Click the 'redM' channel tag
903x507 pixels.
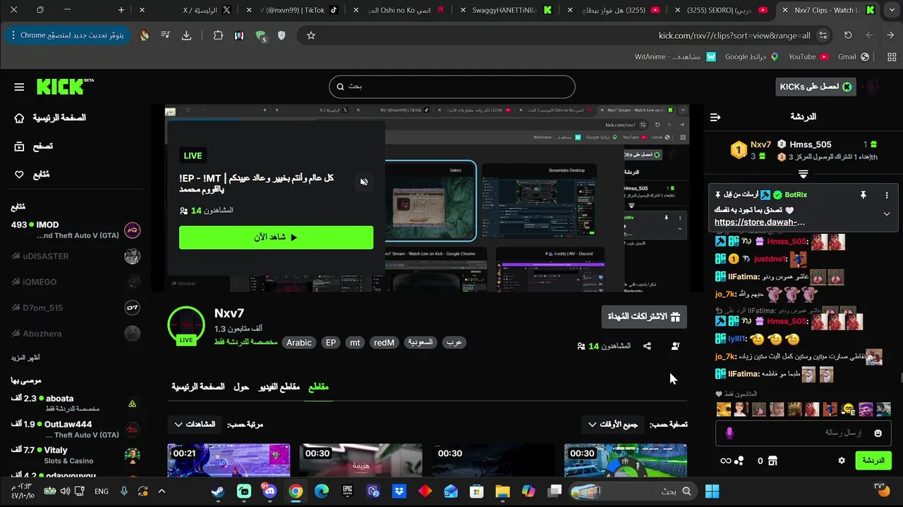pos(384,343)
